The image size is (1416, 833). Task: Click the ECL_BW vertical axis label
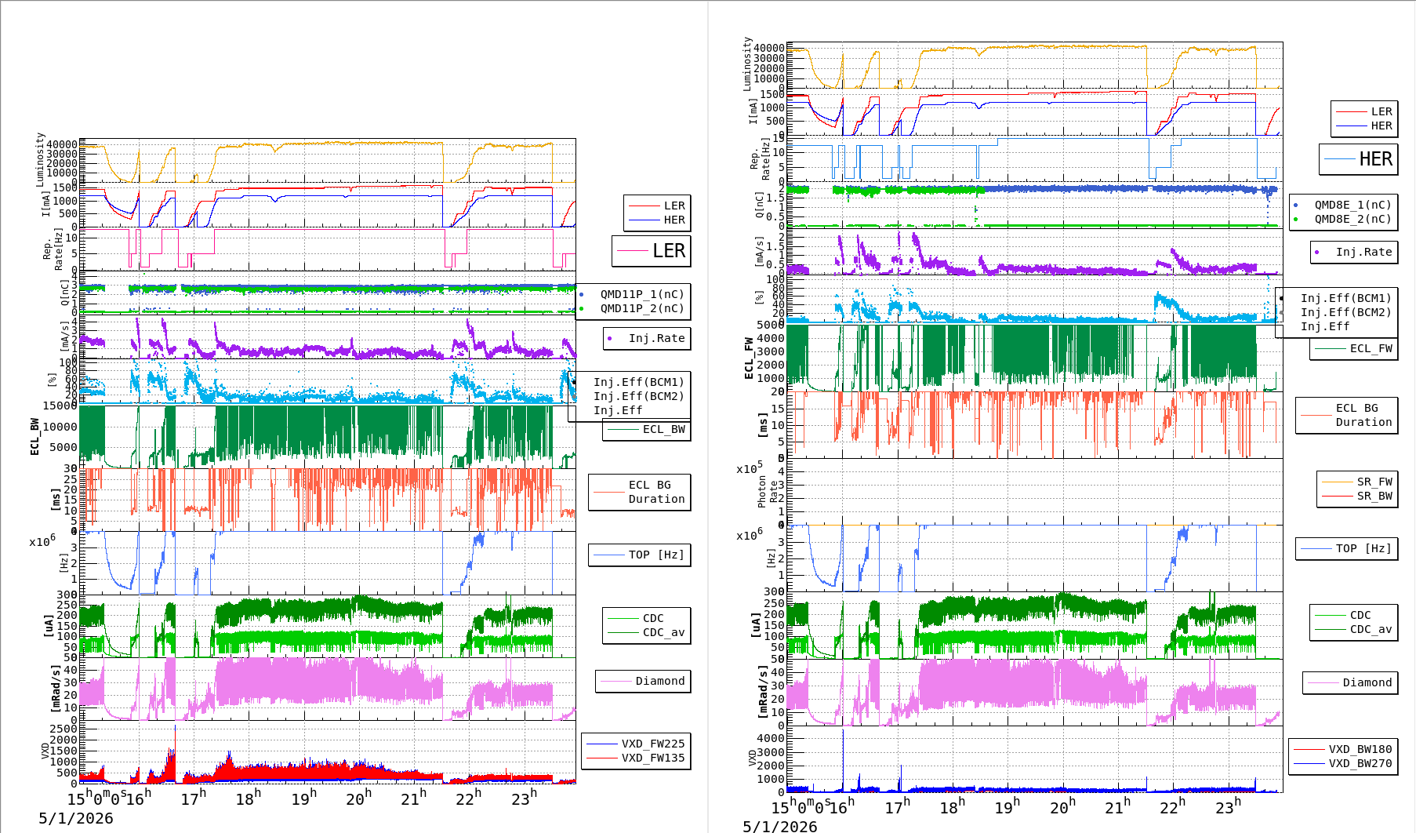point(34,437)
